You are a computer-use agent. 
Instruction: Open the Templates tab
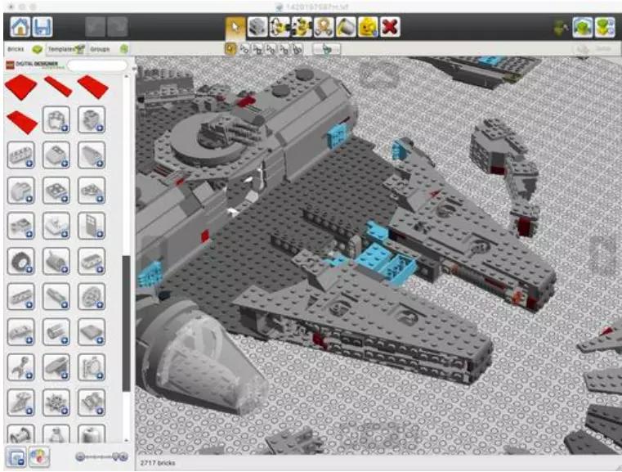(66, 49)
